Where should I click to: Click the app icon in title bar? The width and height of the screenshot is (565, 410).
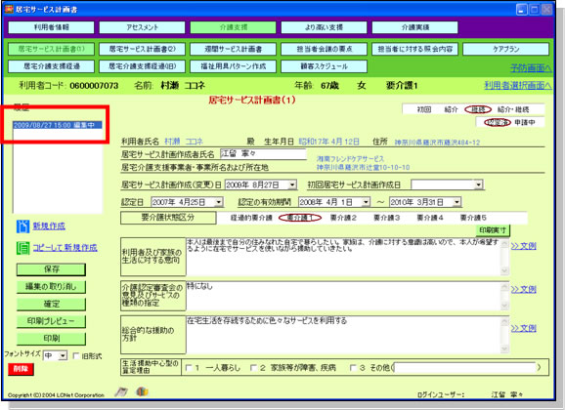click(9, 9)
